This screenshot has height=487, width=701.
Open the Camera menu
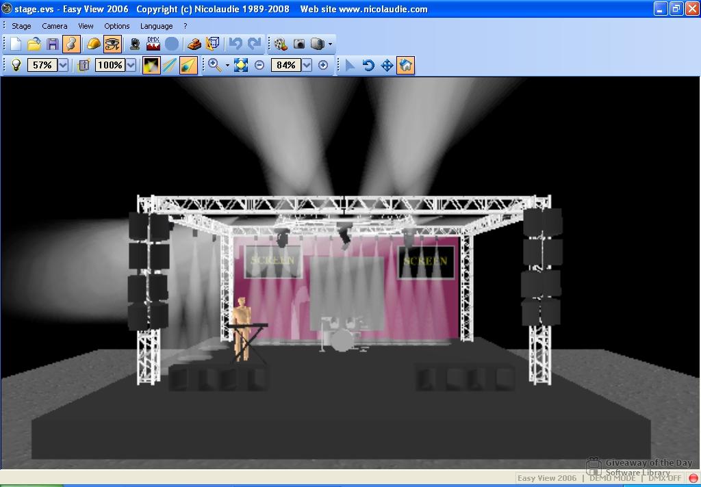pos(55,26)
